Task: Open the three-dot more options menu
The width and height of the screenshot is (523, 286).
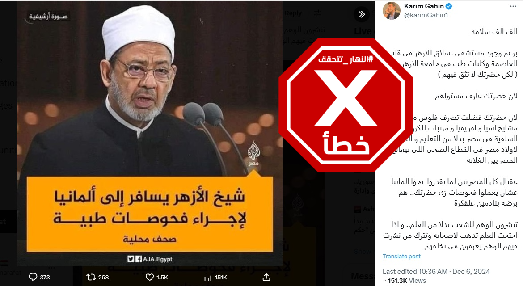Action: click(x=513, y=7)
